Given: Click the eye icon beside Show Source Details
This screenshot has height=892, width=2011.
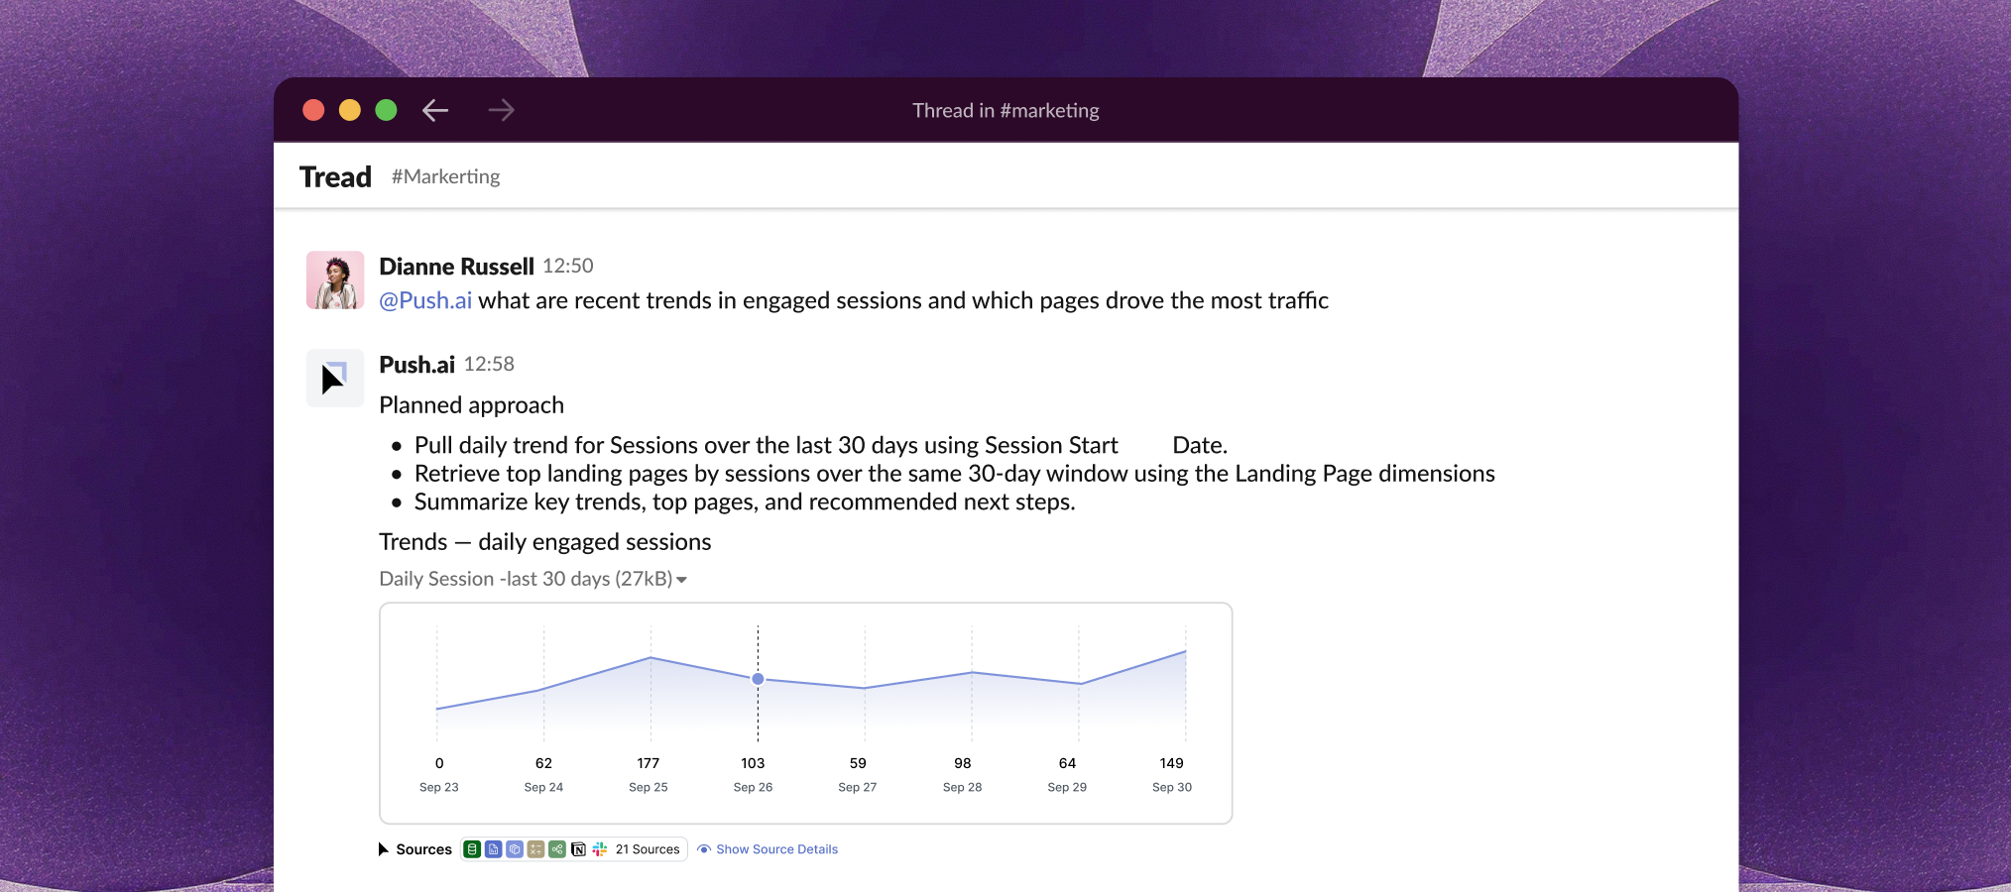Looking at the screenshot, I should coord(704,849).
